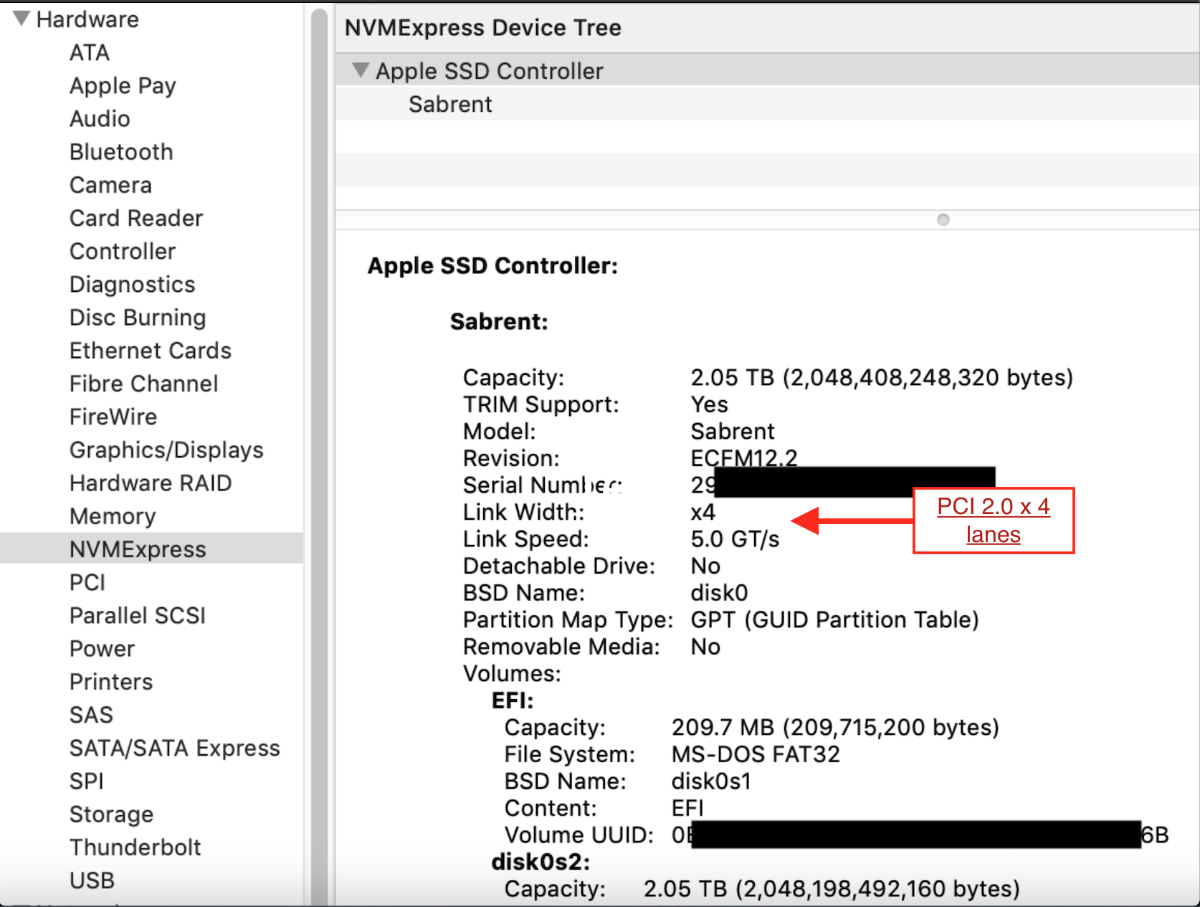The height and width of the screenshot is (907, 1200).
Task: Open the SPI section
Action: pyautogui.click(x=87, y=781)
